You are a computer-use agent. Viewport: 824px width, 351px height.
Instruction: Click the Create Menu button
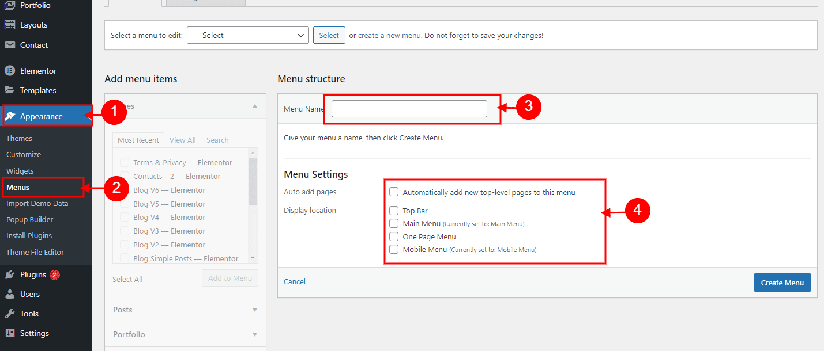(782, 283)
